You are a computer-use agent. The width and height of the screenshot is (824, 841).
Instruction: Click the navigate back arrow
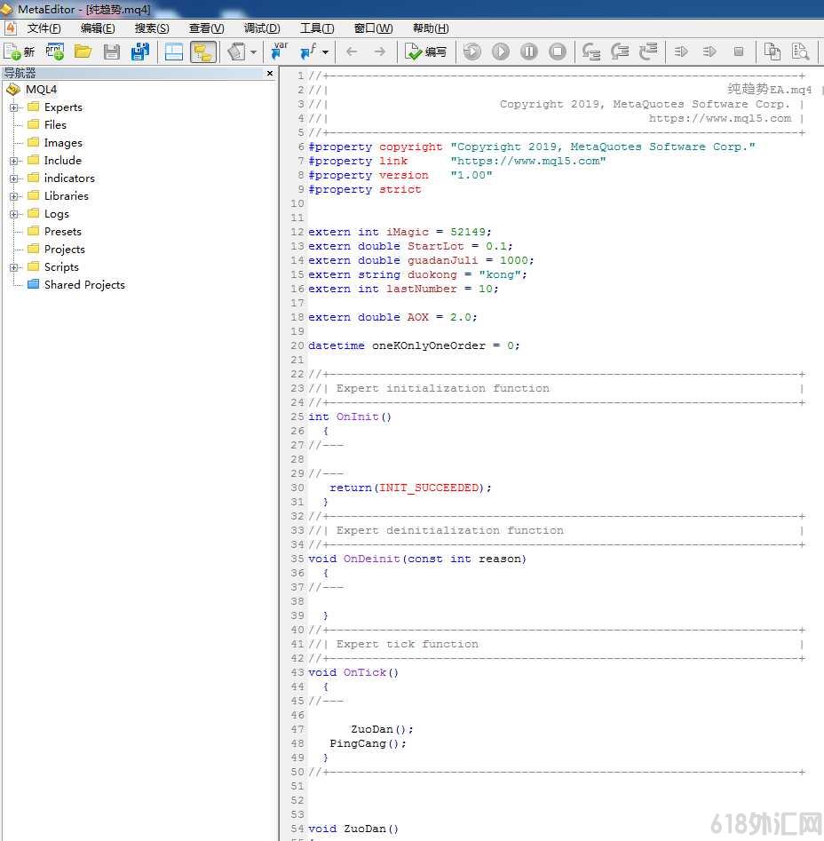(352, 52)
